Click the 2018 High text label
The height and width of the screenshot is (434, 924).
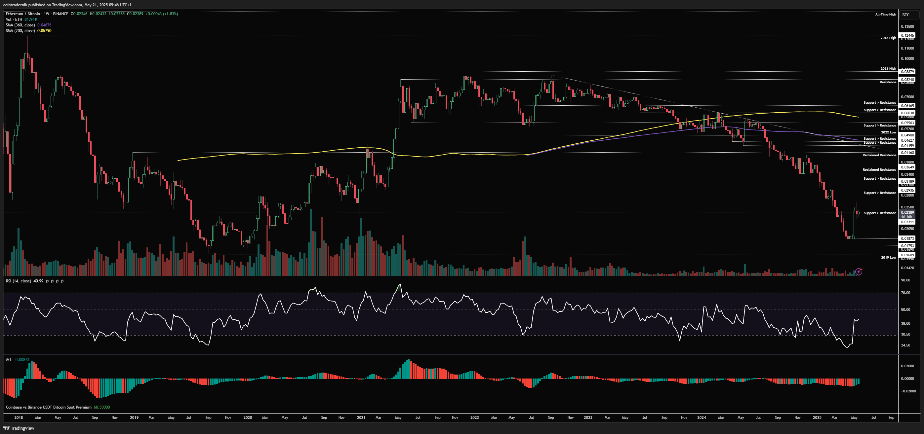[x=888, y=38]
